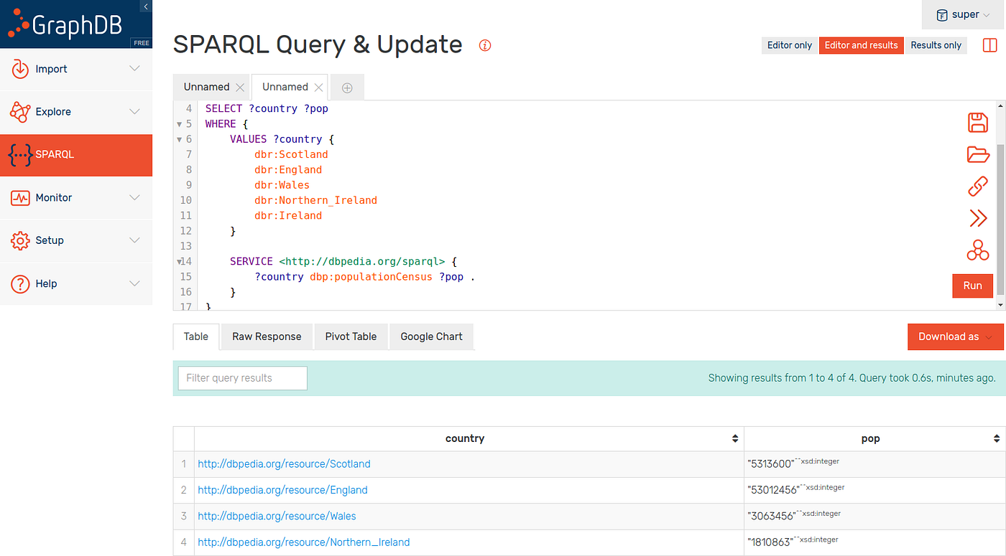Open the Google Chart tab
Image resolution: width=1006 pixels, height=556 pixels.
[431, 336]
